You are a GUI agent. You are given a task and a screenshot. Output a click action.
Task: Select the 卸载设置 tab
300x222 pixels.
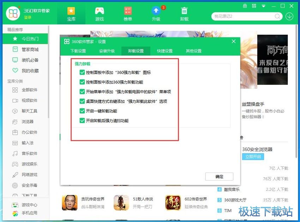(136, 51)
